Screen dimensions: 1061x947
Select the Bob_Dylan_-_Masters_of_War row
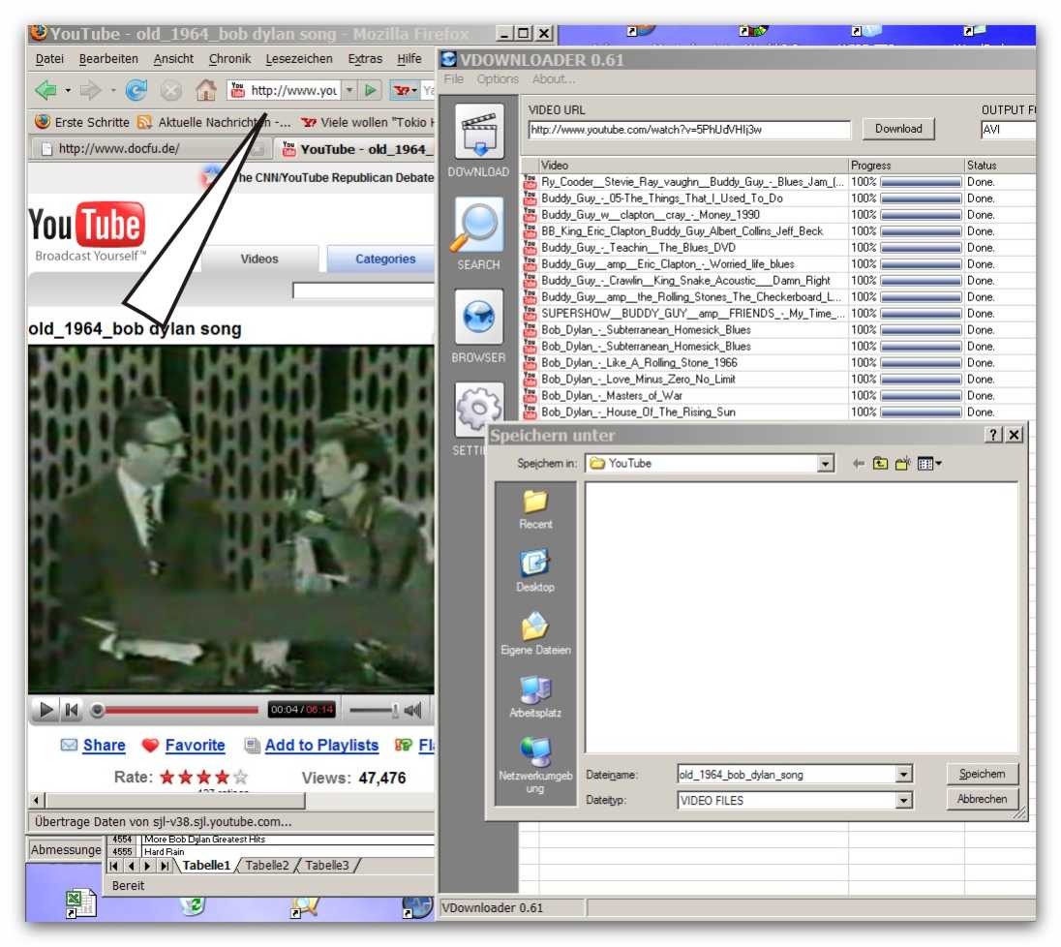(x=778, y=396)
